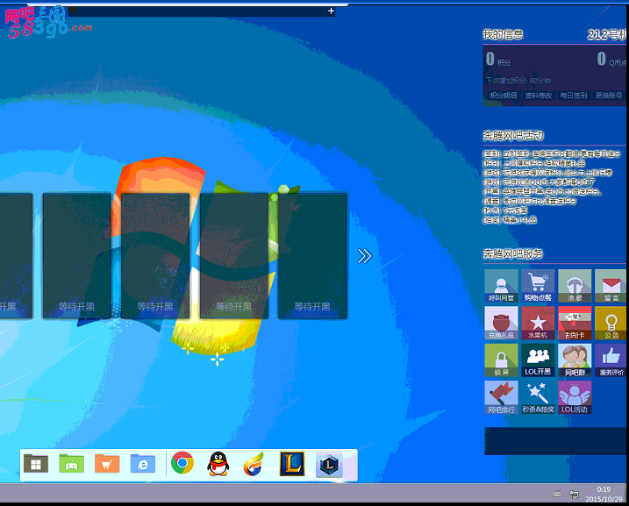
Task: Click the 下次增加积分: 60分钟 text
Action: click(518, 81)
